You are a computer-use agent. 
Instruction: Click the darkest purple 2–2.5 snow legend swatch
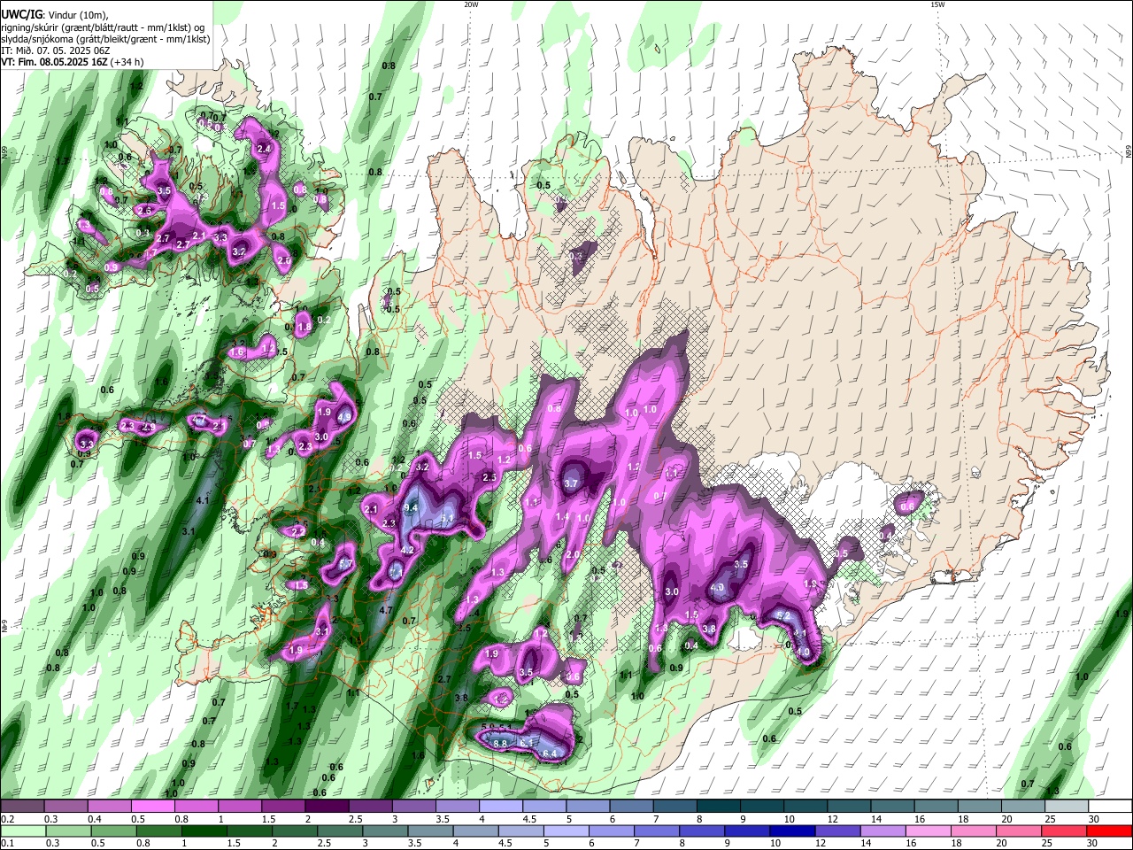(x=327, y=806)
